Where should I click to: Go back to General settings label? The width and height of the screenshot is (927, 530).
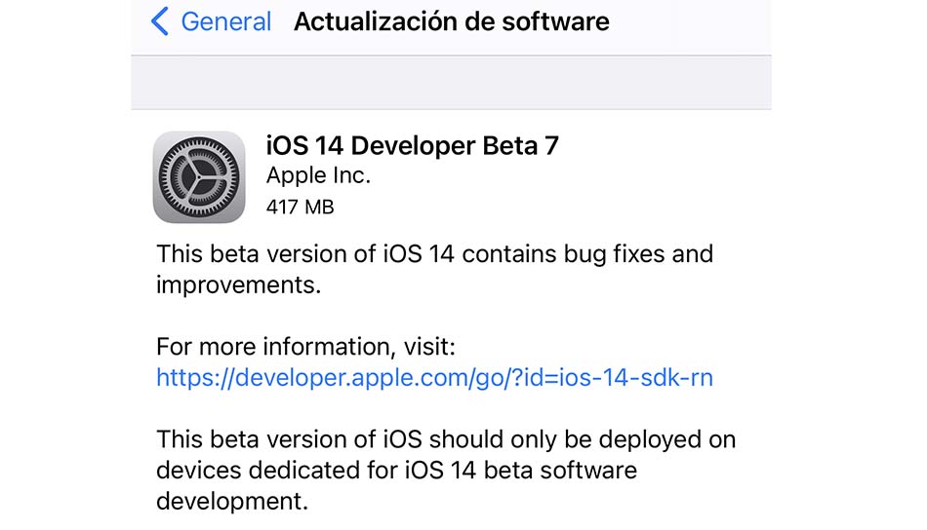(225, 21)
